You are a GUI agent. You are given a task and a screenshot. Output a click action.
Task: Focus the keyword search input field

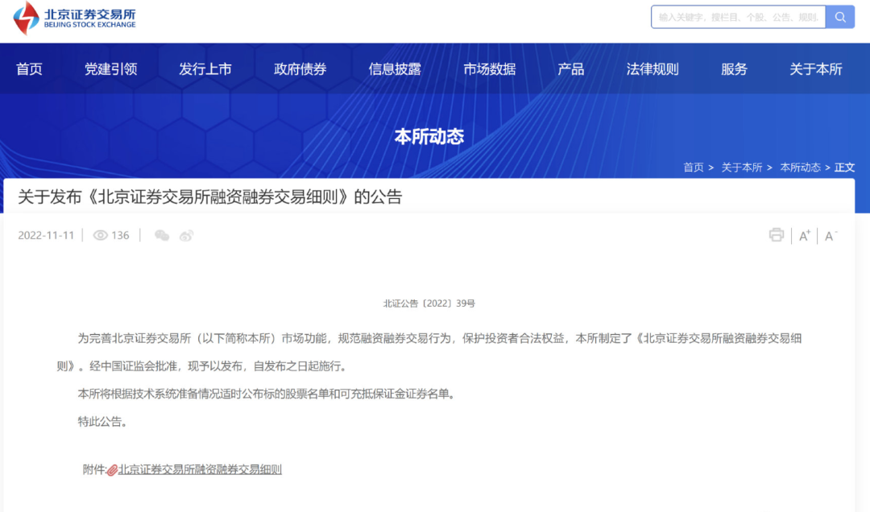[x=739, y=17]
